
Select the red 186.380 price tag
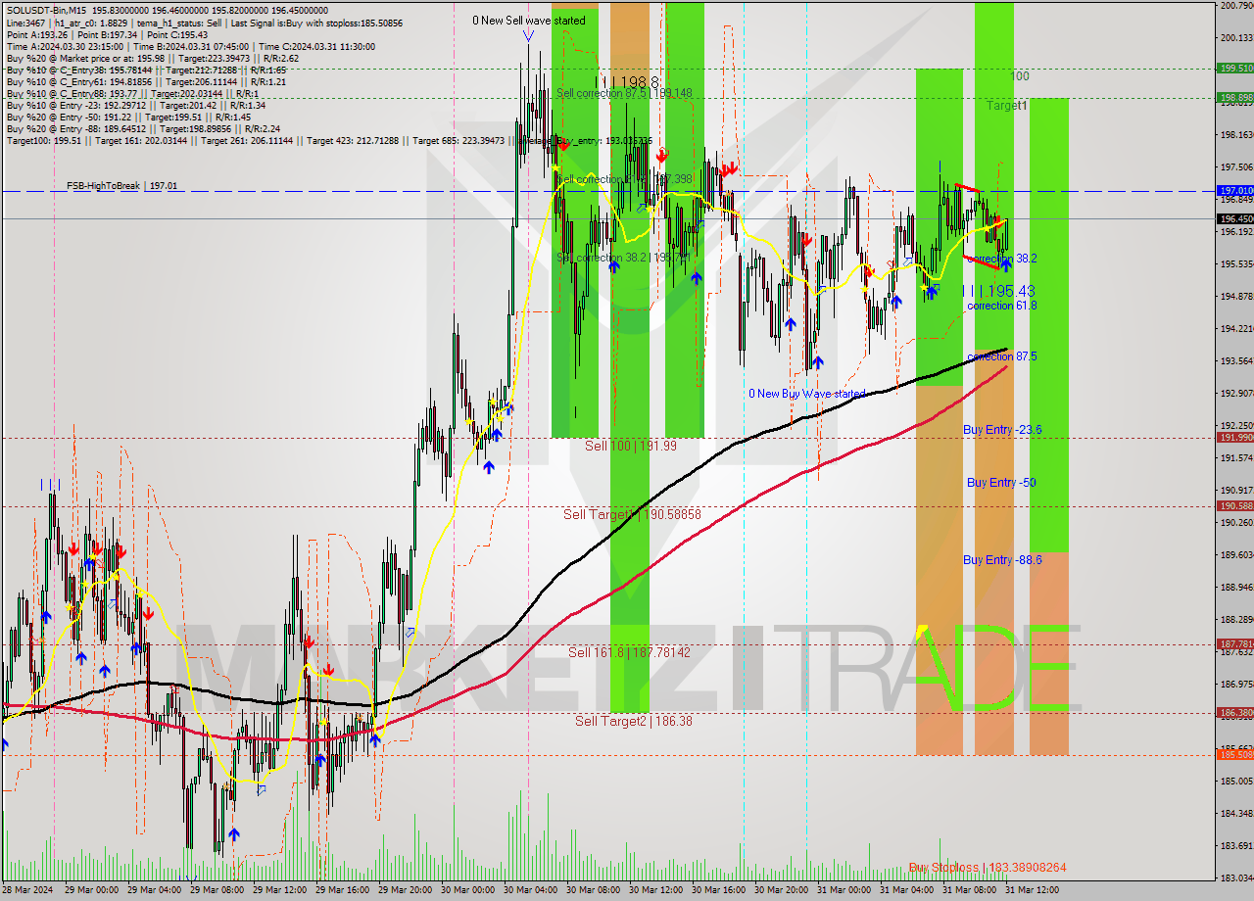tap(1235, 712)
